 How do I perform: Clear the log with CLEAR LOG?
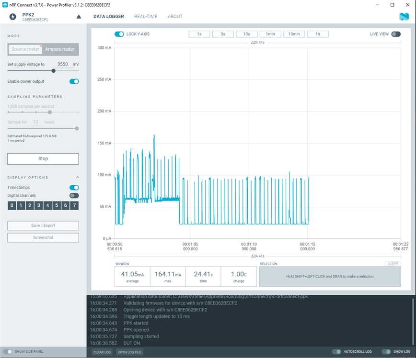point(102,352)
